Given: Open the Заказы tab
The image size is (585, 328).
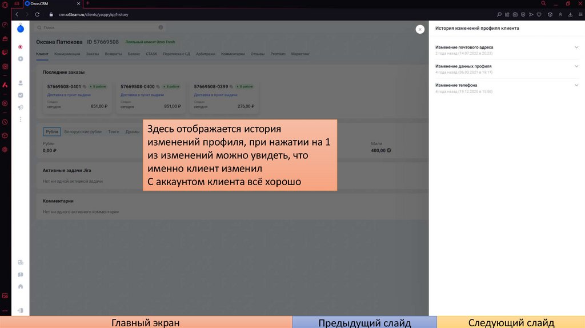Looking at the screenshot, I should [x=93, y=54].
